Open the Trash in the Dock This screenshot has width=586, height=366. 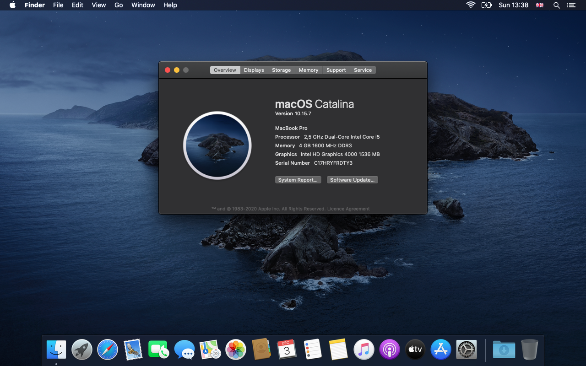(529, 350)
